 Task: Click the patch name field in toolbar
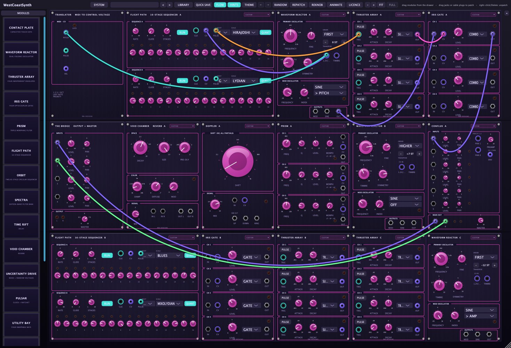tap(134, 5)
